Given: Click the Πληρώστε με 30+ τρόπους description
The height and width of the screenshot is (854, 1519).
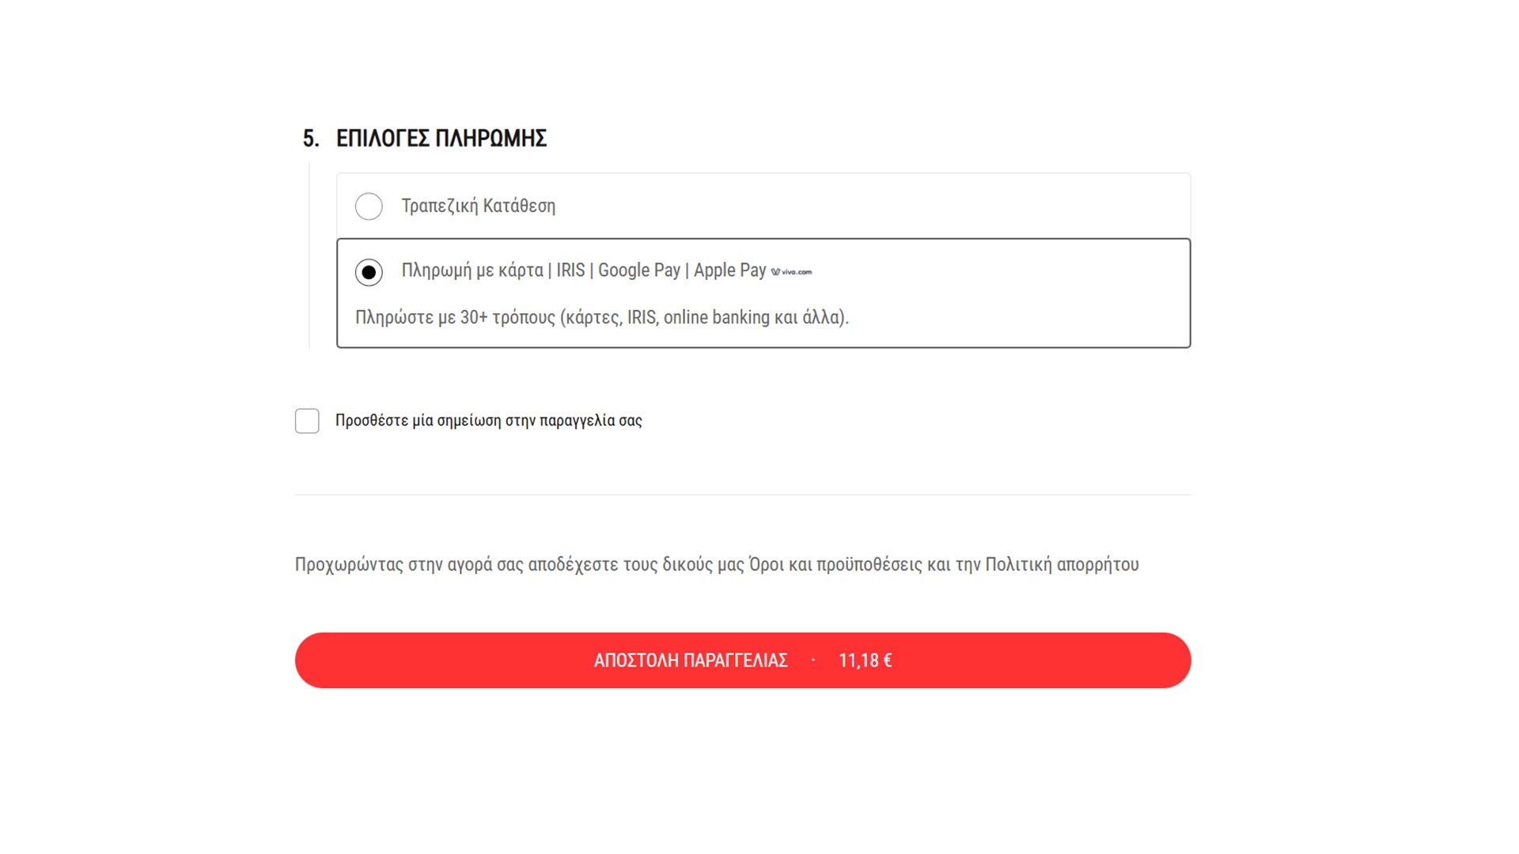Looking at the screenshot, I should pyautogui.click(x=601, y=317).
